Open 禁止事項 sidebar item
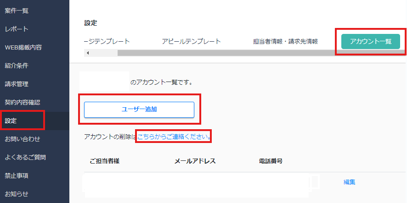The height and width of the screenshot is (203, 407). [x=17, y=176]
